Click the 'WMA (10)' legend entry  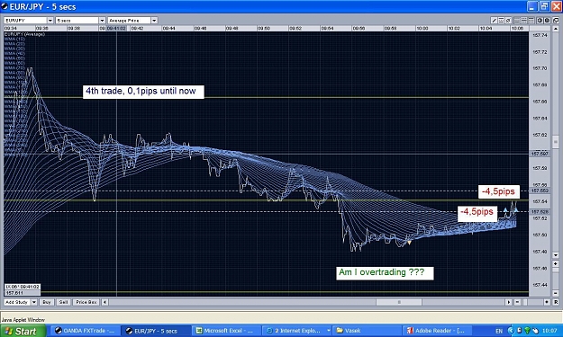coord(14,39)
